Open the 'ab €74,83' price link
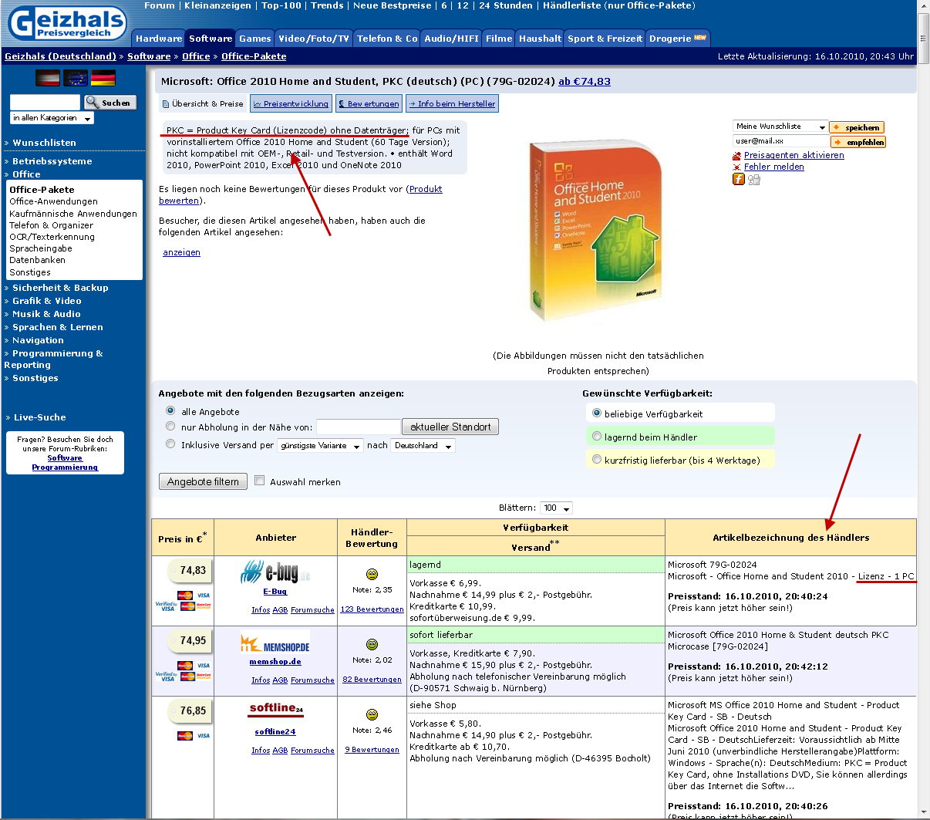This screenshot has height=820, width=930. pyautogui.click(x=585, y=81)
